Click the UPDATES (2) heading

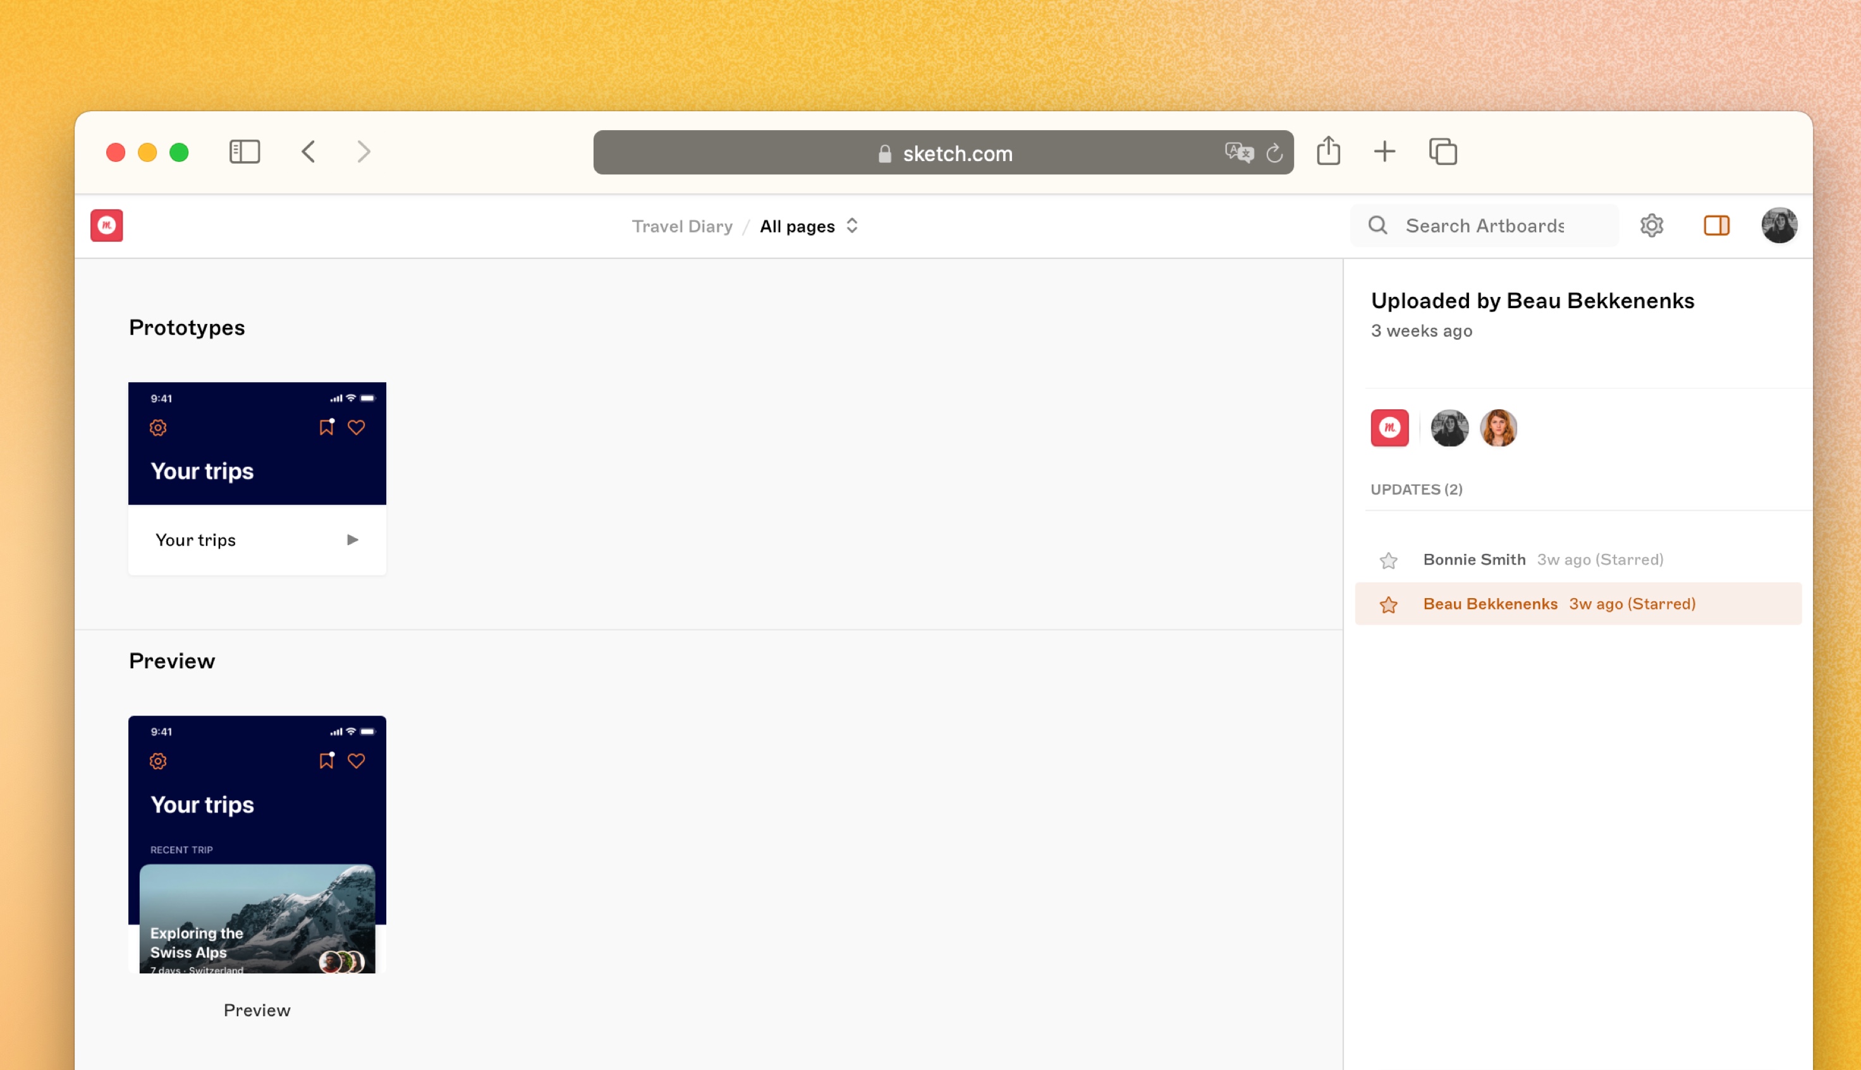click(1416, 490)
